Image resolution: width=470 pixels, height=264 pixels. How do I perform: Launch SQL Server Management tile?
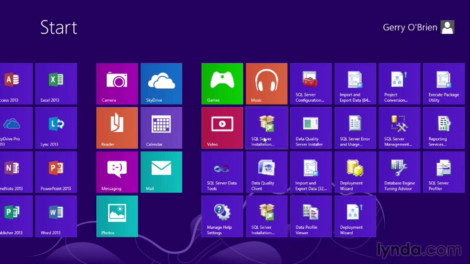point(399,128)
